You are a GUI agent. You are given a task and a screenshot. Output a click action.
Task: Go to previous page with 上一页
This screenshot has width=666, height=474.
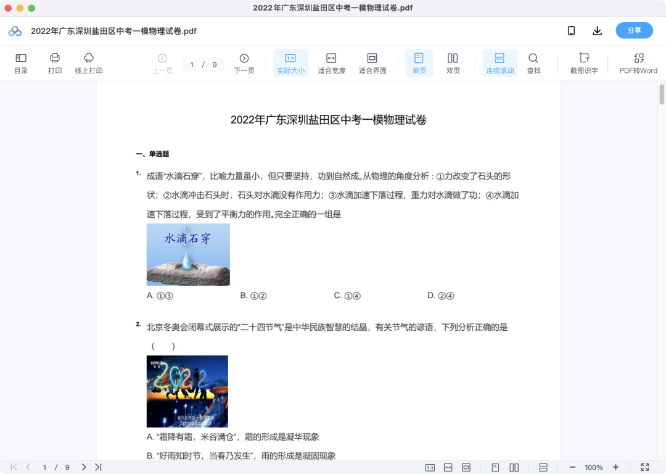coord(162,64)
